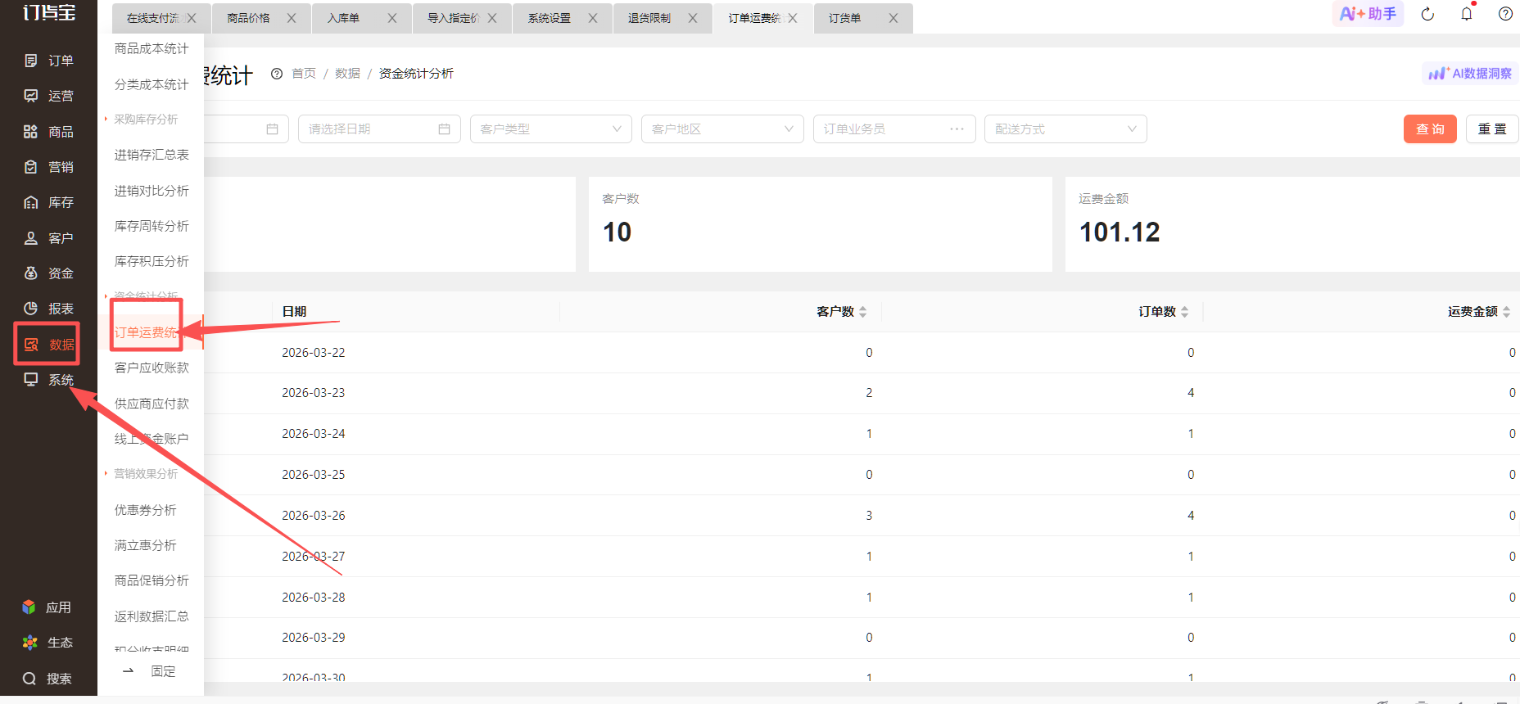Open the 库存 sidebar menu
Viewport: 1520px width, 704px height.
pyautogui.click(x=48, y=202)
